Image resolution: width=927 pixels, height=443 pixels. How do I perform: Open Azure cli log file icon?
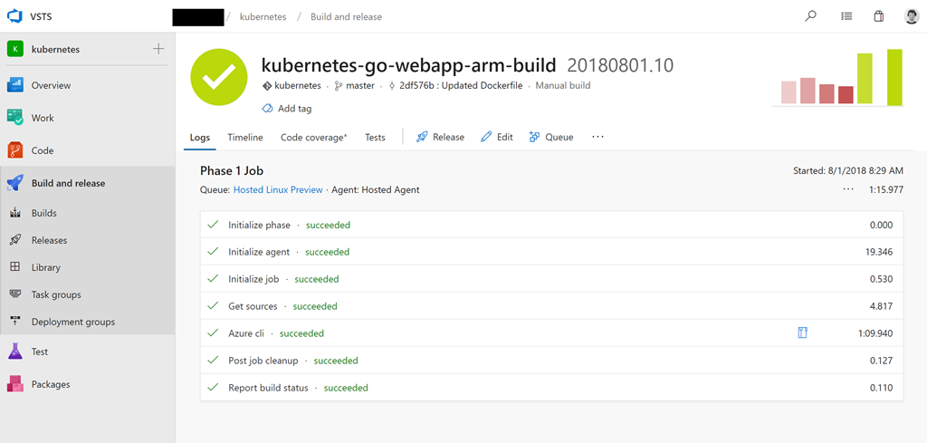coord(802,333)
